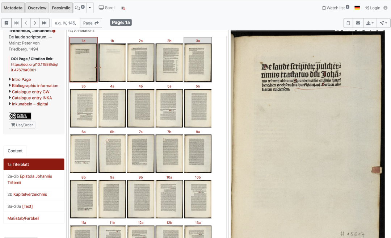Open the Catalogue entry GW link
This screenshot has height=238, width=391.
click(x=30, y=92)
